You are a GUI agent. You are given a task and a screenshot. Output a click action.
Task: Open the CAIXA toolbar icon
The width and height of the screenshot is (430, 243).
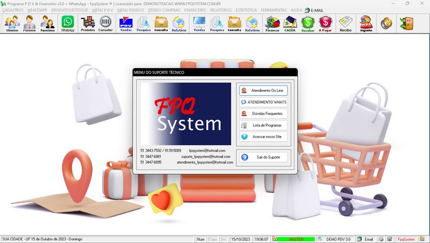click(x=290, y=24)
